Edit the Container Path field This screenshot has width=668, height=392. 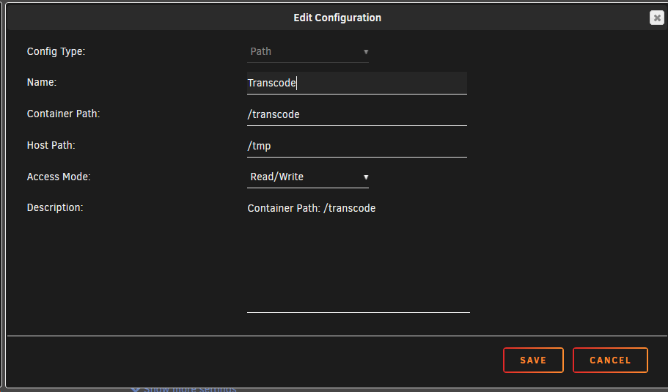357,114
